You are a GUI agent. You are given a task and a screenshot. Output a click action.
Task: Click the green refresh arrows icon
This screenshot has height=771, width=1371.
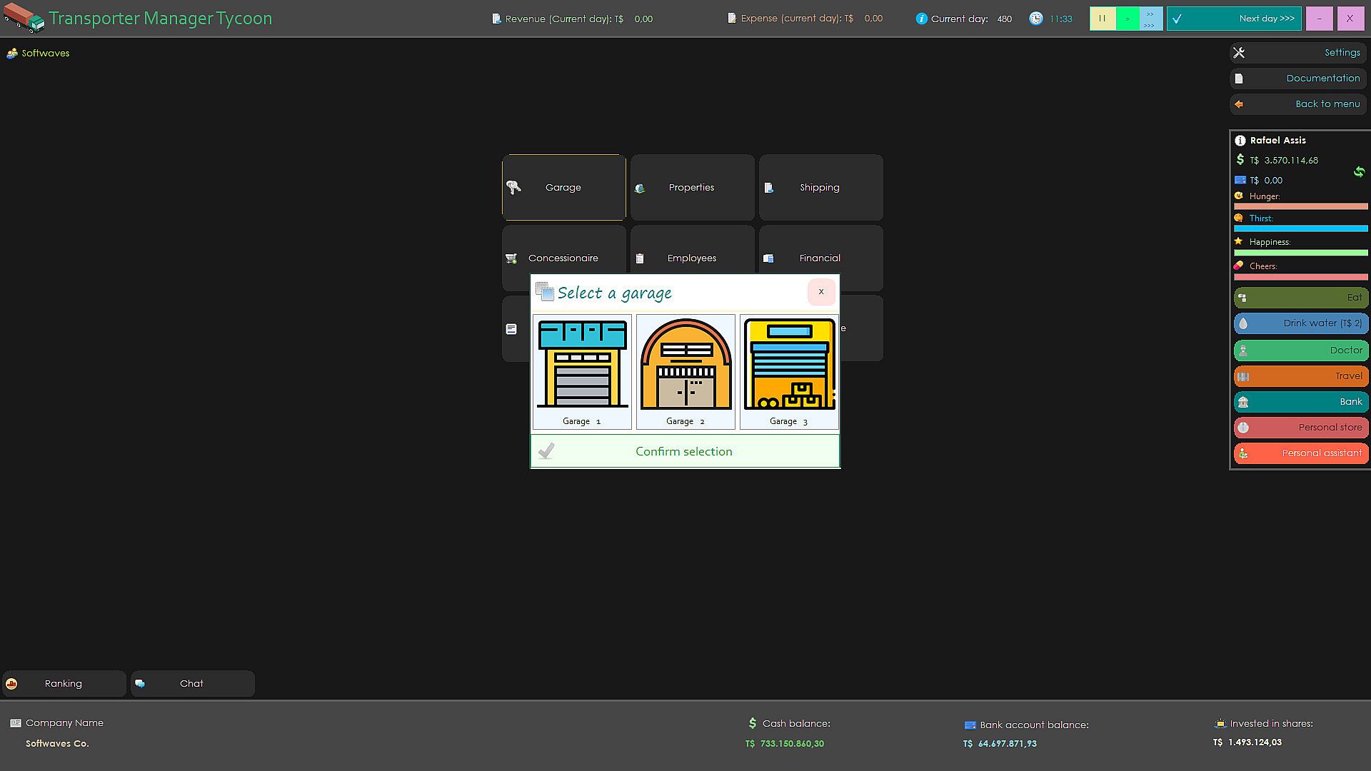pos(1358,171)
